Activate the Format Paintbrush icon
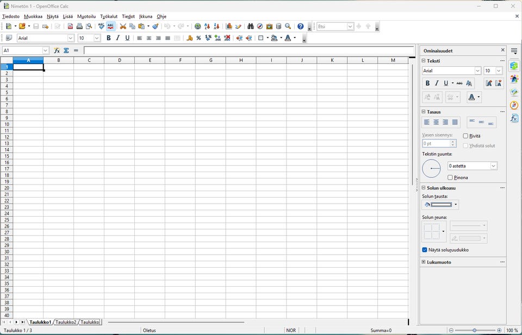 (155, 26)
